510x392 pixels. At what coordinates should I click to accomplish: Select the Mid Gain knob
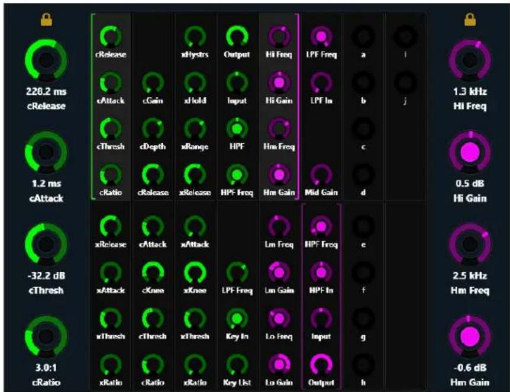[321, 175]
